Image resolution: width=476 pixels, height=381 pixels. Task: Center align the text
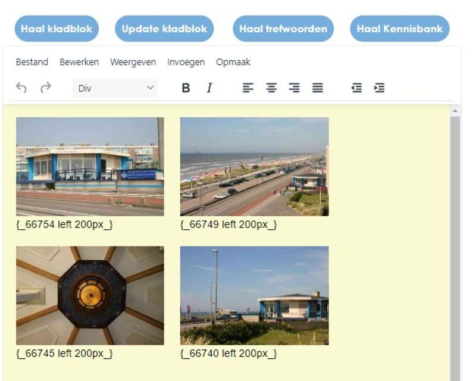point(271,88)
